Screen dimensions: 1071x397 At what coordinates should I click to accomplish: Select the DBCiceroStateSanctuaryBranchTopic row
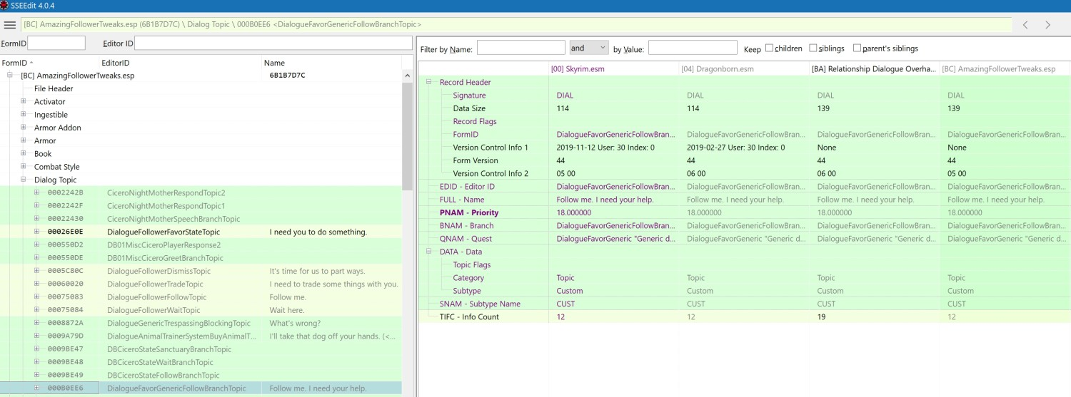[x=201, y=349]
